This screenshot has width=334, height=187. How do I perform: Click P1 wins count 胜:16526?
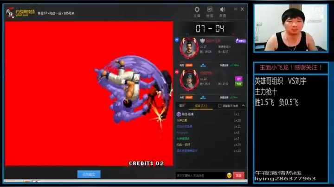[206, 52]
